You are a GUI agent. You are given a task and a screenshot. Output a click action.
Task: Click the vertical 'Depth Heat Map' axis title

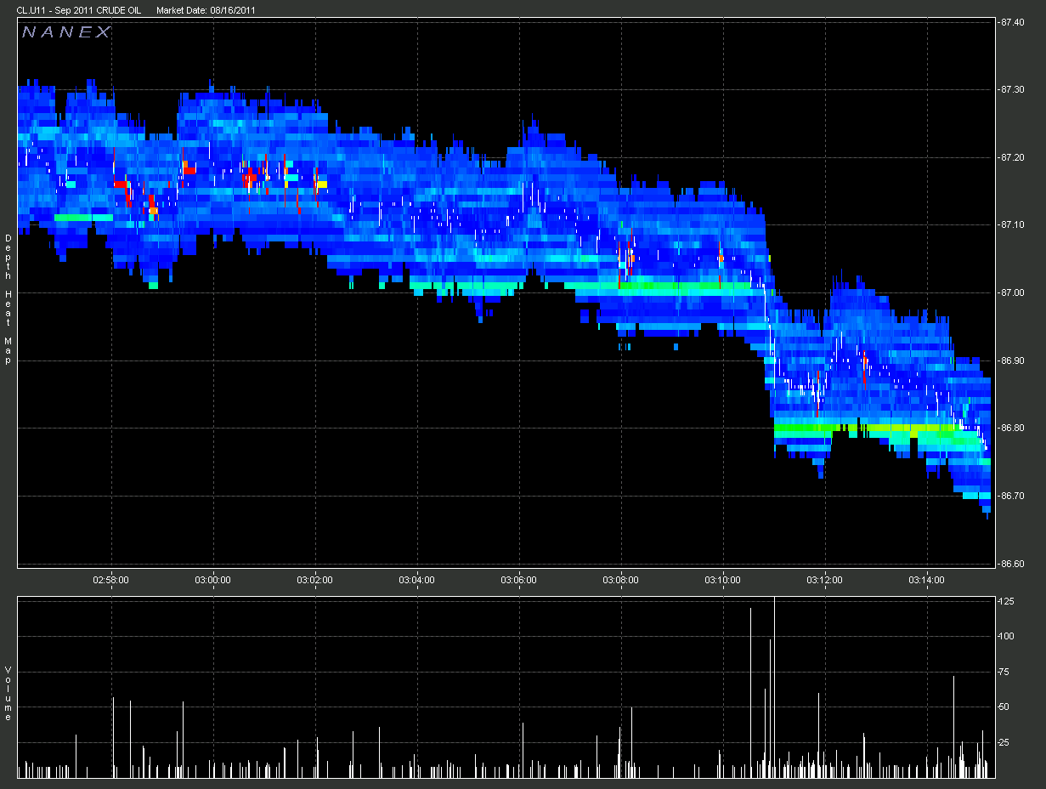click(8, 299)
